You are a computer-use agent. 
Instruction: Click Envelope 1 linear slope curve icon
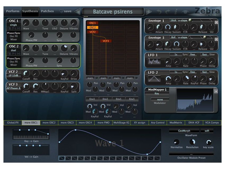coord(201,21)
